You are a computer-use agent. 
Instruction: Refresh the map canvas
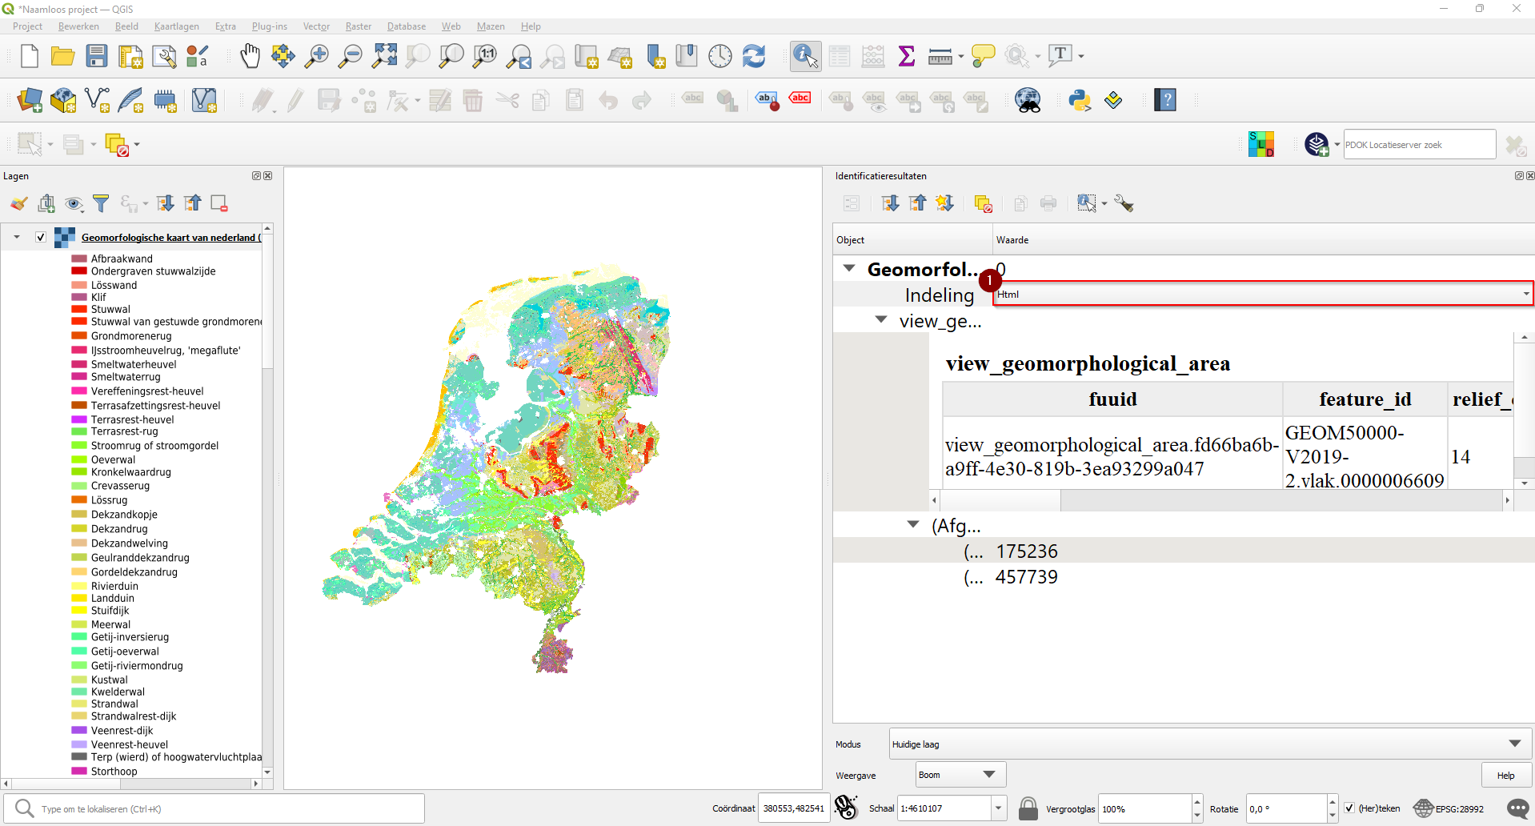pos(754,56)
